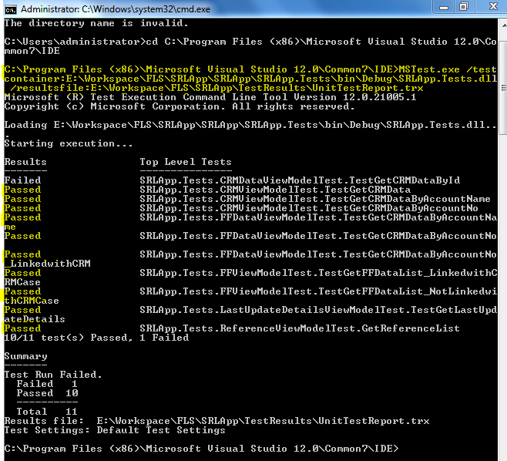Click 'Test Settings: Default Test Settings' line
The image size is (507, 461).
pyautogui.click(x=115, y=430)
